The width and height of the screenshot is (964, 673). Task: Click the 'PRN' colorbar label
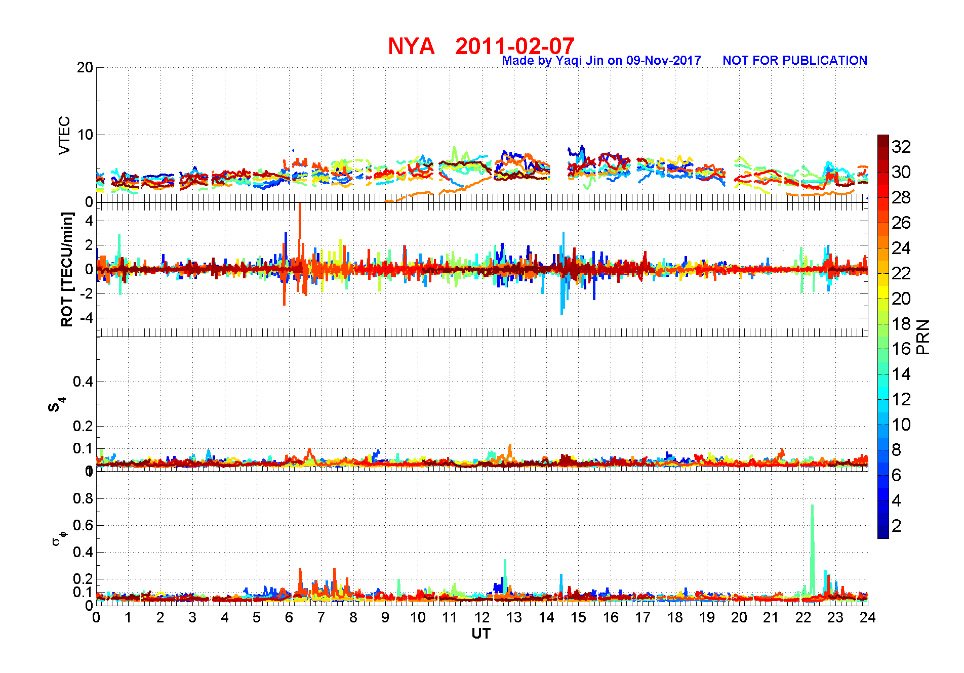pyautogui.click(x=923, y=336)
